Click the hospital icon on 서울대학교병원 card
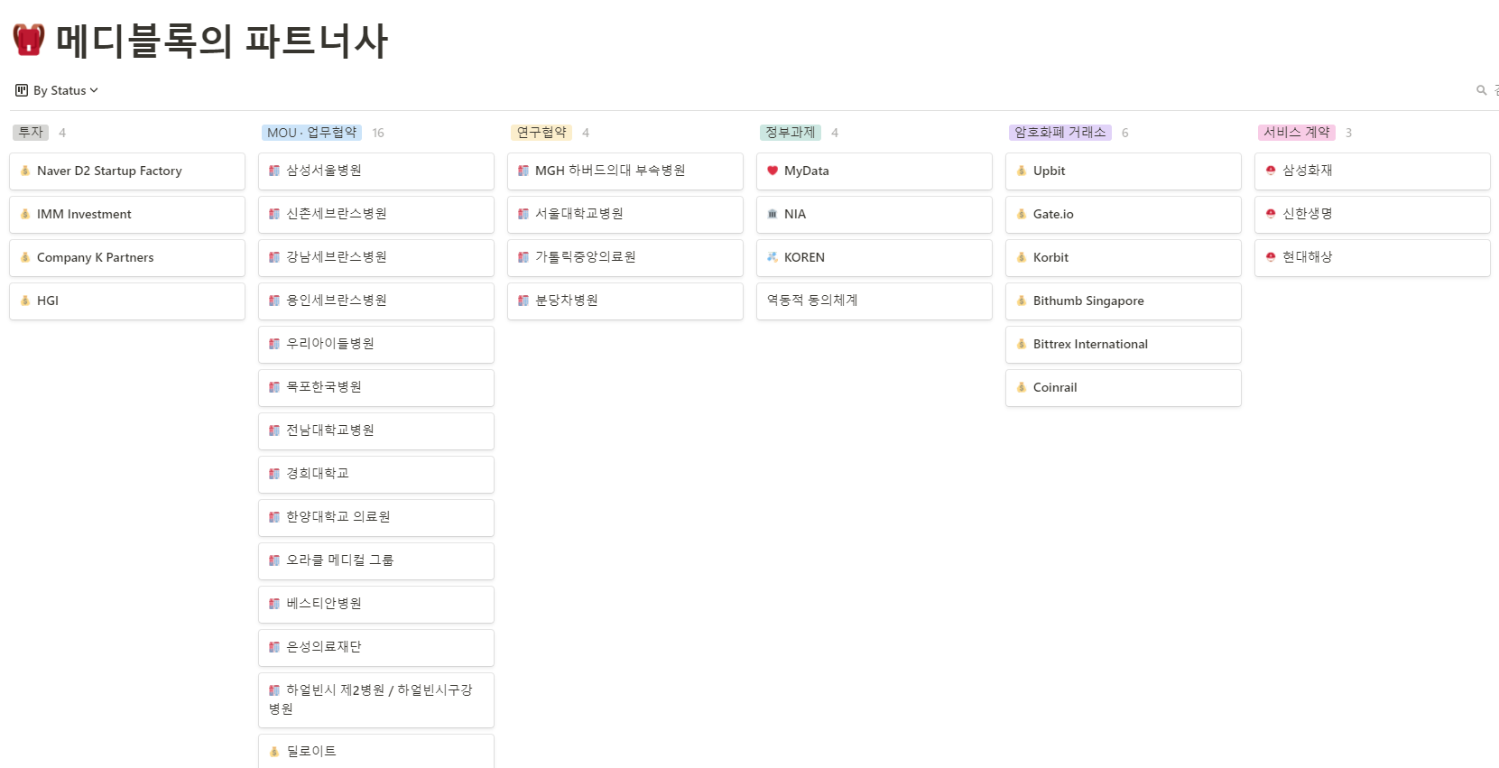Viewport: 1499px width, 768px height. tap(523, 214)
